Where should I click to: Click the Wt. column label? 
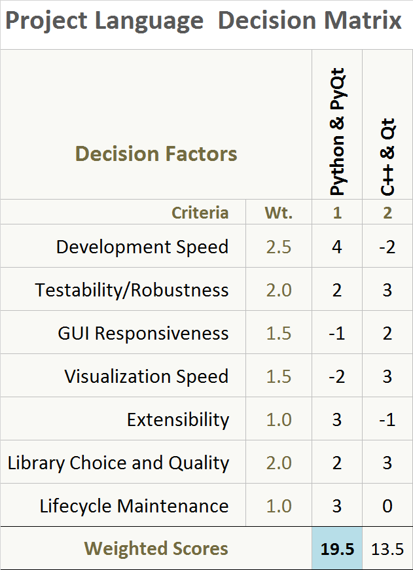[279, 213]
